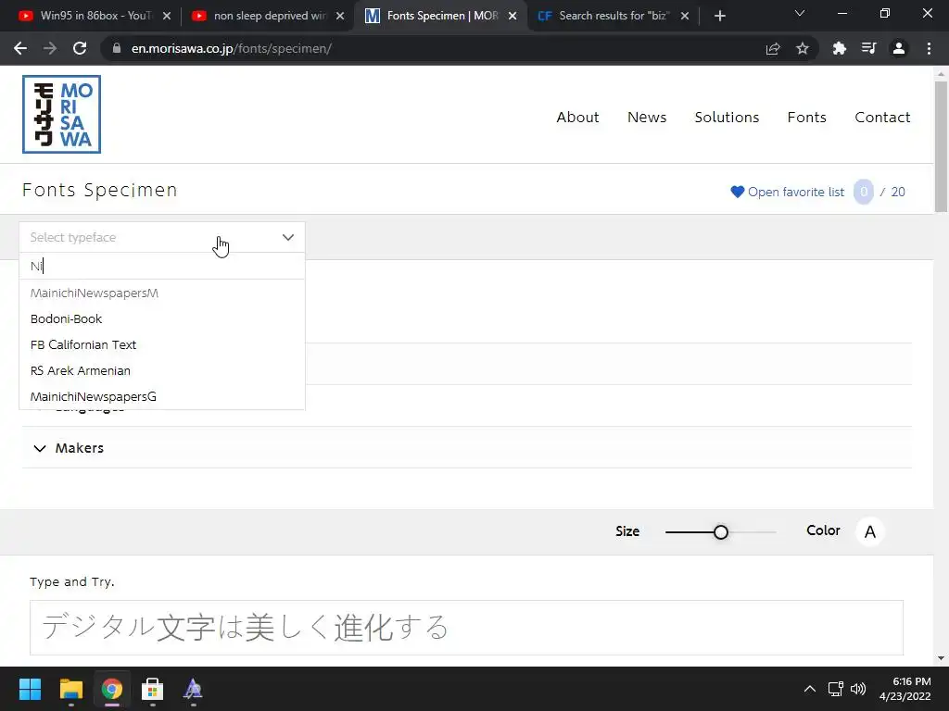The width and height of the screenshot is (949, 711).
Task: Expand the Makers filter section
Action: (x=467, y=448)
